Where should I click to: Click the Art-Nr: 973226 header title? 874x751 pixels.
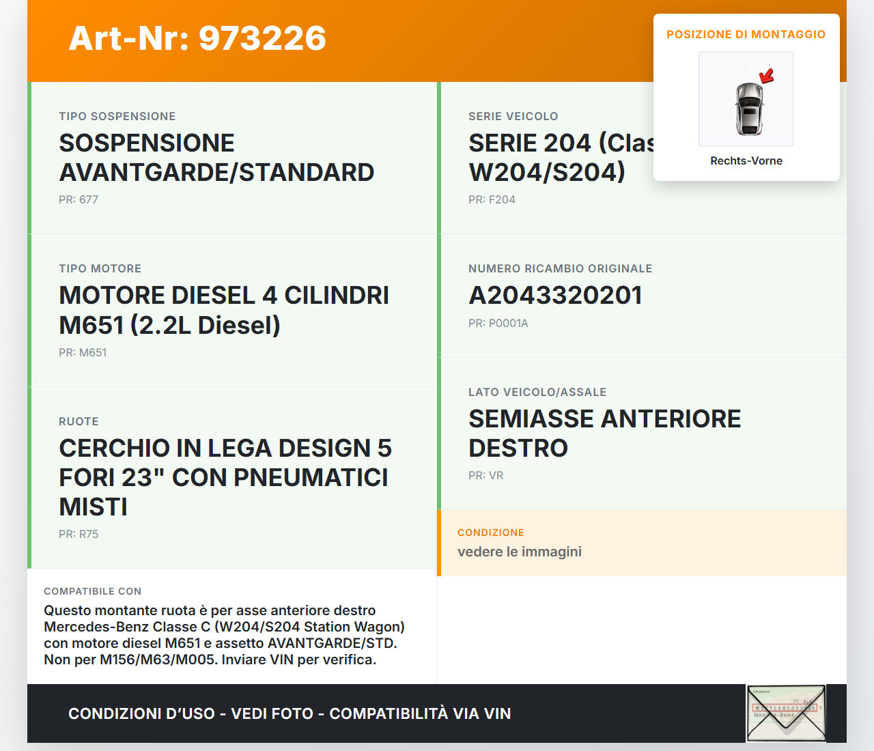click(197, 38)
